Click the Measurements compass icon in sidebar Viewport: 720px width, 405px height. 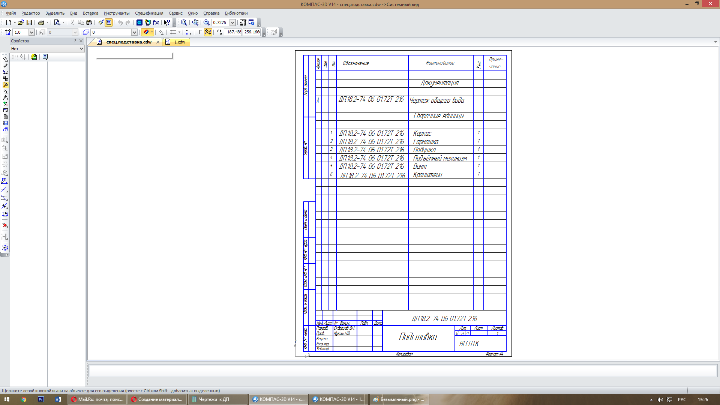tap(5, 97)
